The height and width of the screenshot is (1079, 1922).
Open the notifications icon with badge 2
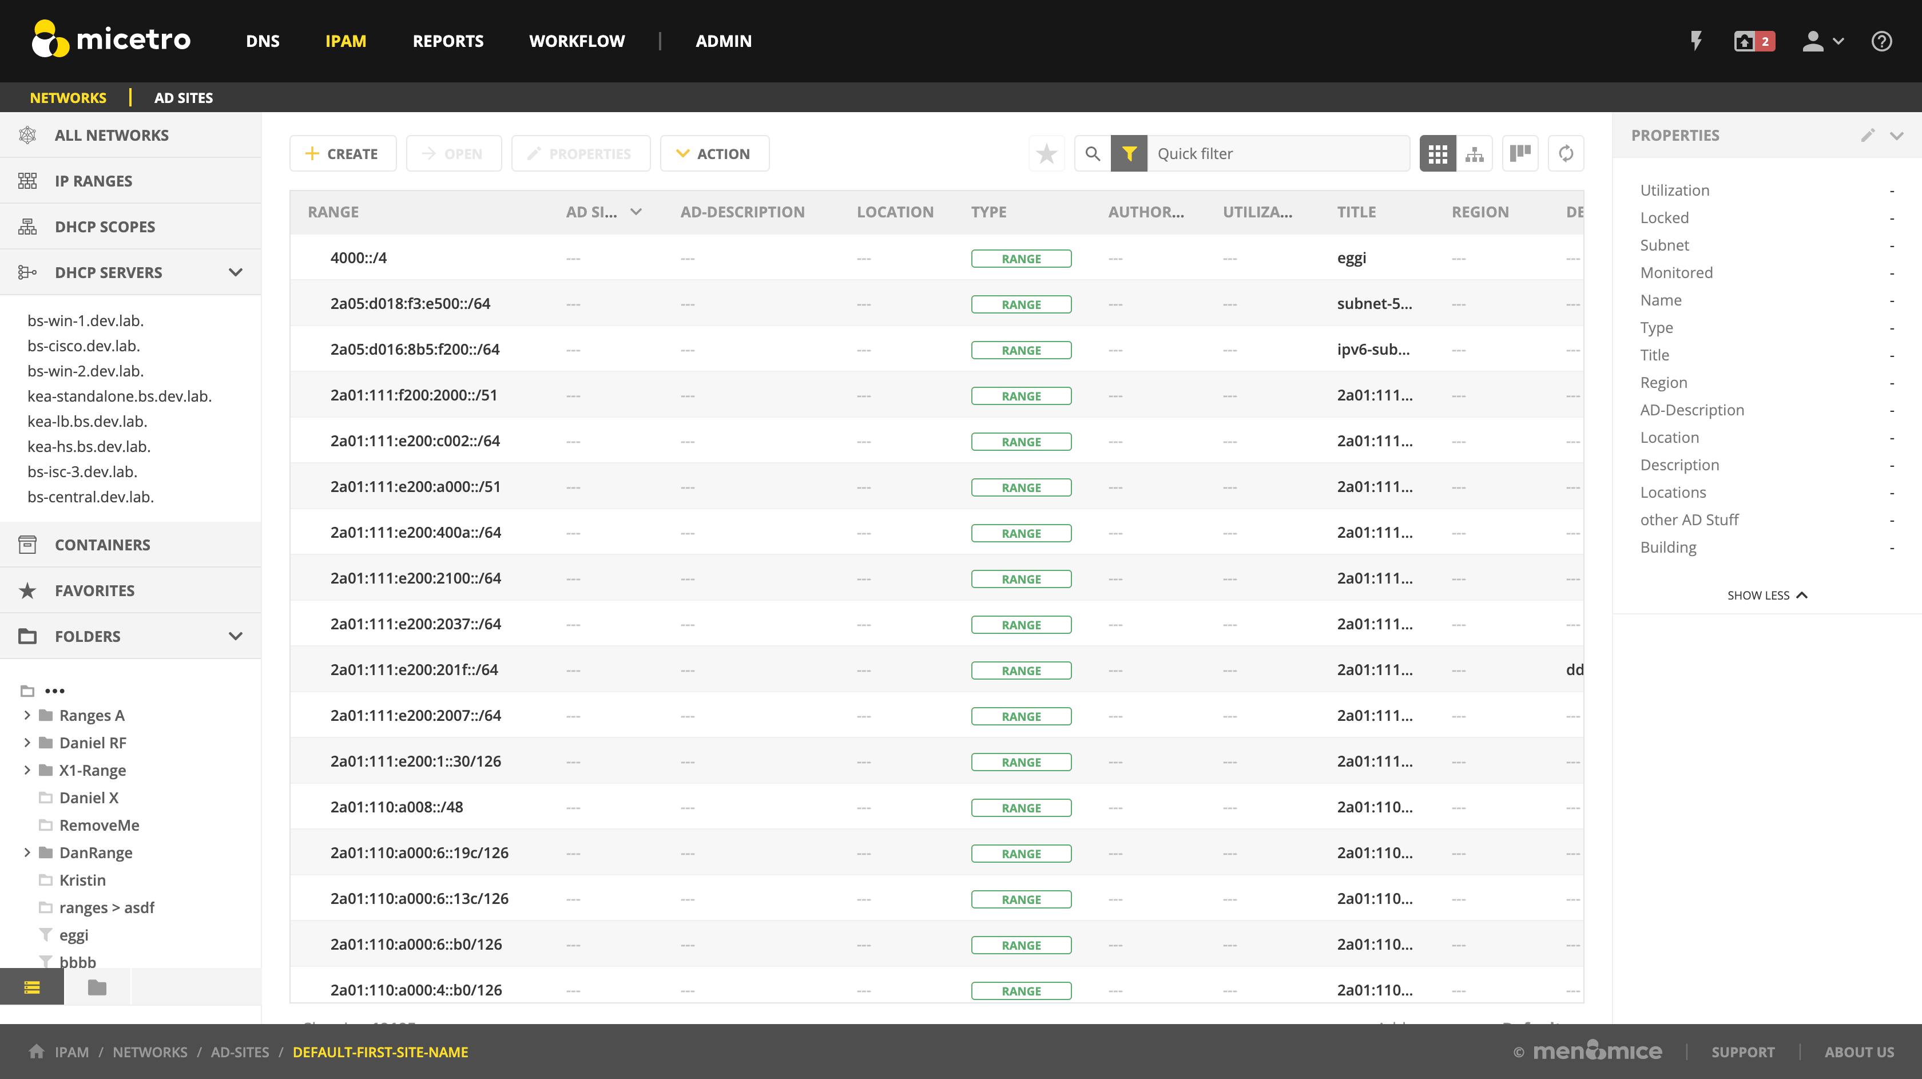point(1753,41)
